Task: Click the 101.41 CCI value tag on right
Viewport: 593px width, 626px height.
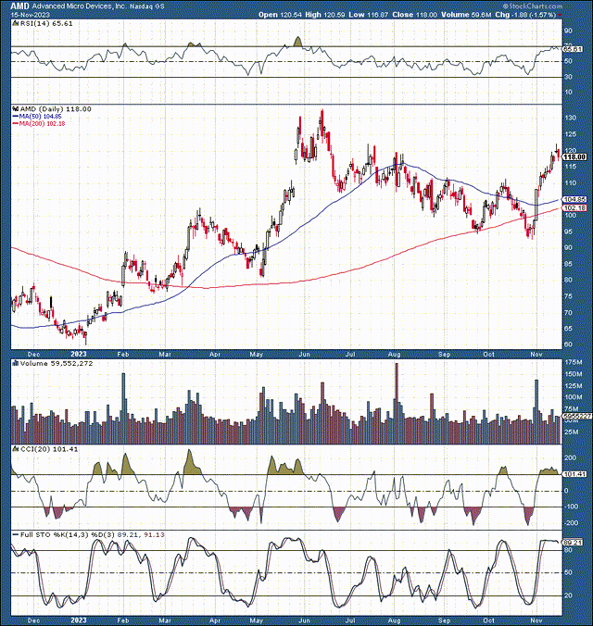Action: [x=575, y=474]
